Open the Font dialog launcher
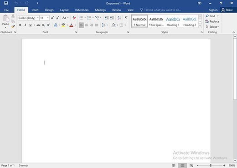Screen dimensions: 237x168 click(76, 32)
